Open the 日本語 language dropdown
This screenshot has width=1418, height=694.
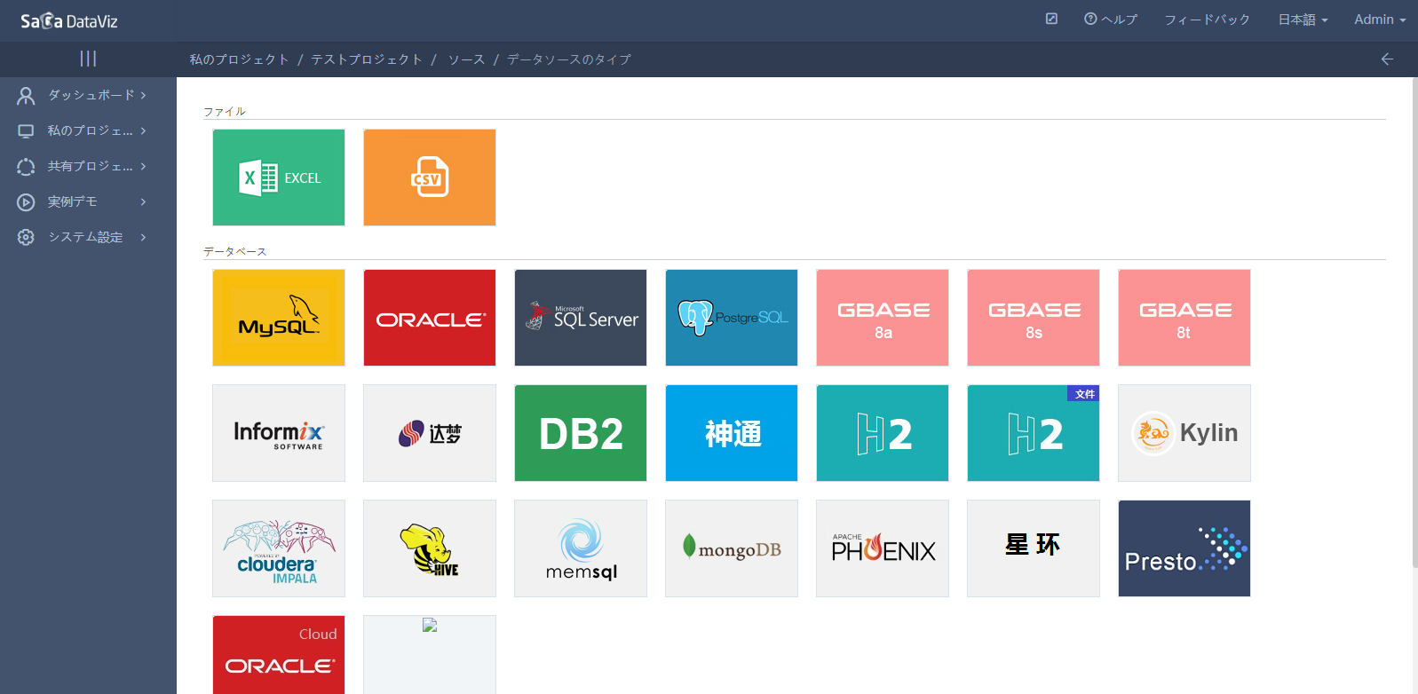[x=1303, y=19]
